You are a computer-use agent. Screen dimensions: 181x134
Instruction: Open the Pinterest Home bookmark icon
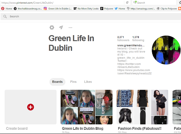click(x=3, y=9)
